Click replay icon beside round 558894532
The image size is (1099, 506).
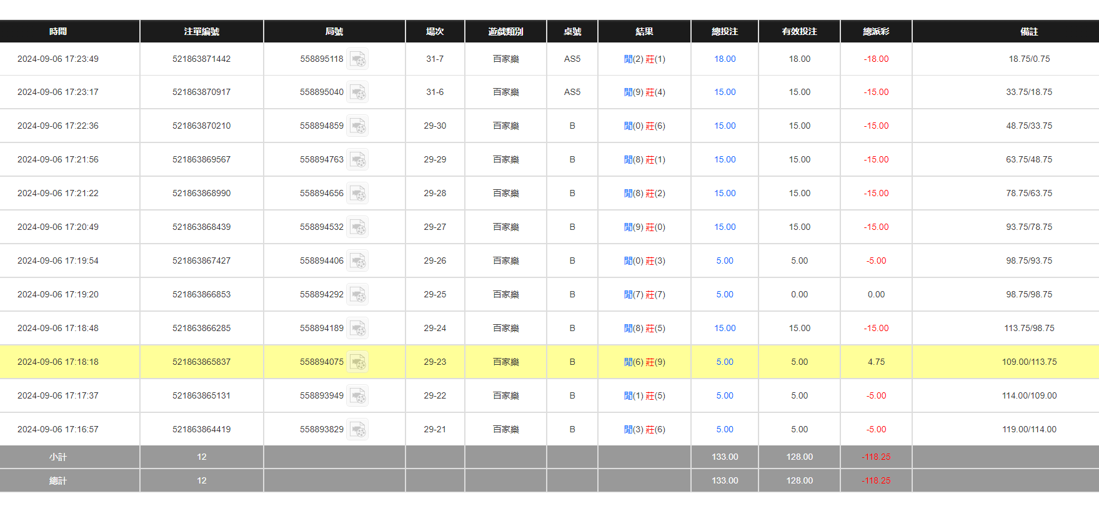pyautogui.click(x=357, y=227)
